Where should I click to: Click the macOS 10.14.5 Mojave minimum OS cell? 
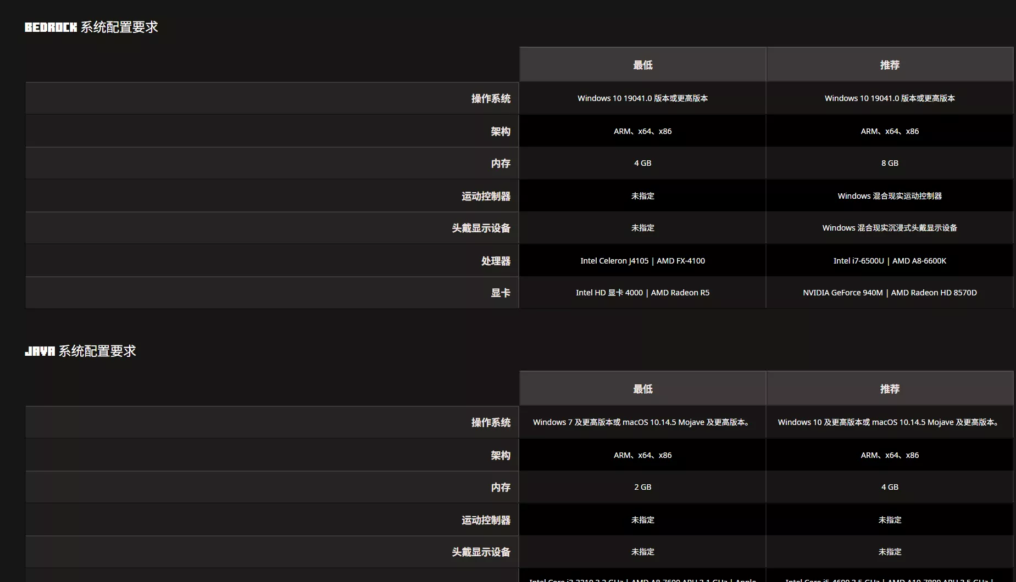coord(642,422)
